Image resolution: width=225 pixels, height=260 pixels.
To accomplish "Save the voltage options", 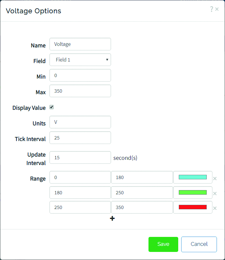I will (163, 244).
